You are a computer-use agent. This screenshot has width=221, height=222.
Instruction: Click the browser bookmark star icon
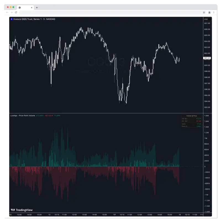pos(204,12)
